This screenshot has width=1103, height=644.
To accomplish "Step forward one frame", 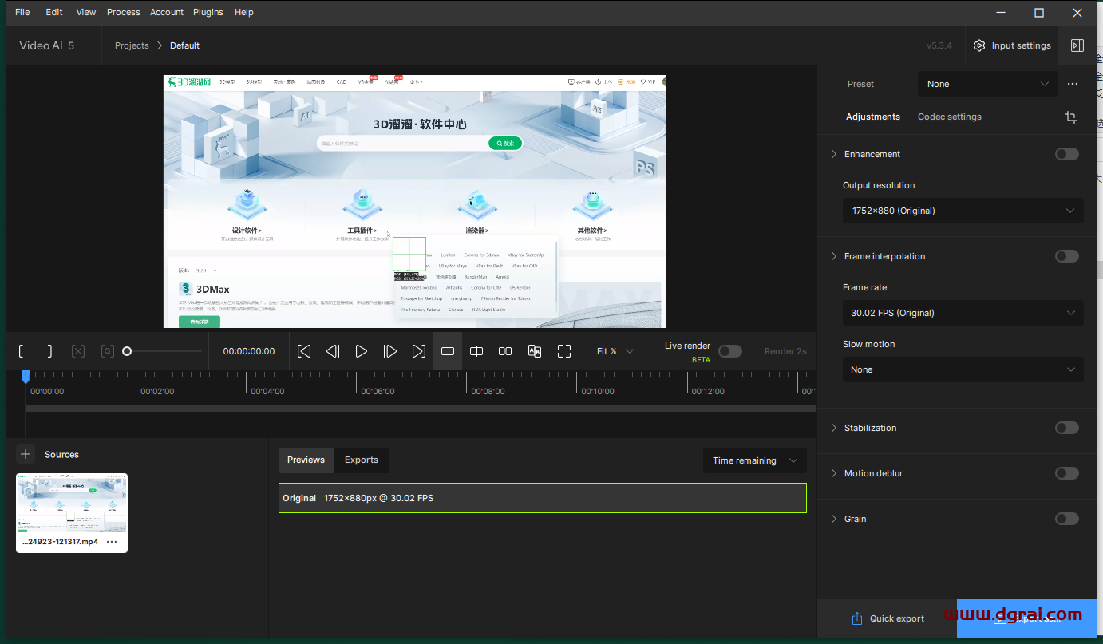I will (x=389, y=351).
